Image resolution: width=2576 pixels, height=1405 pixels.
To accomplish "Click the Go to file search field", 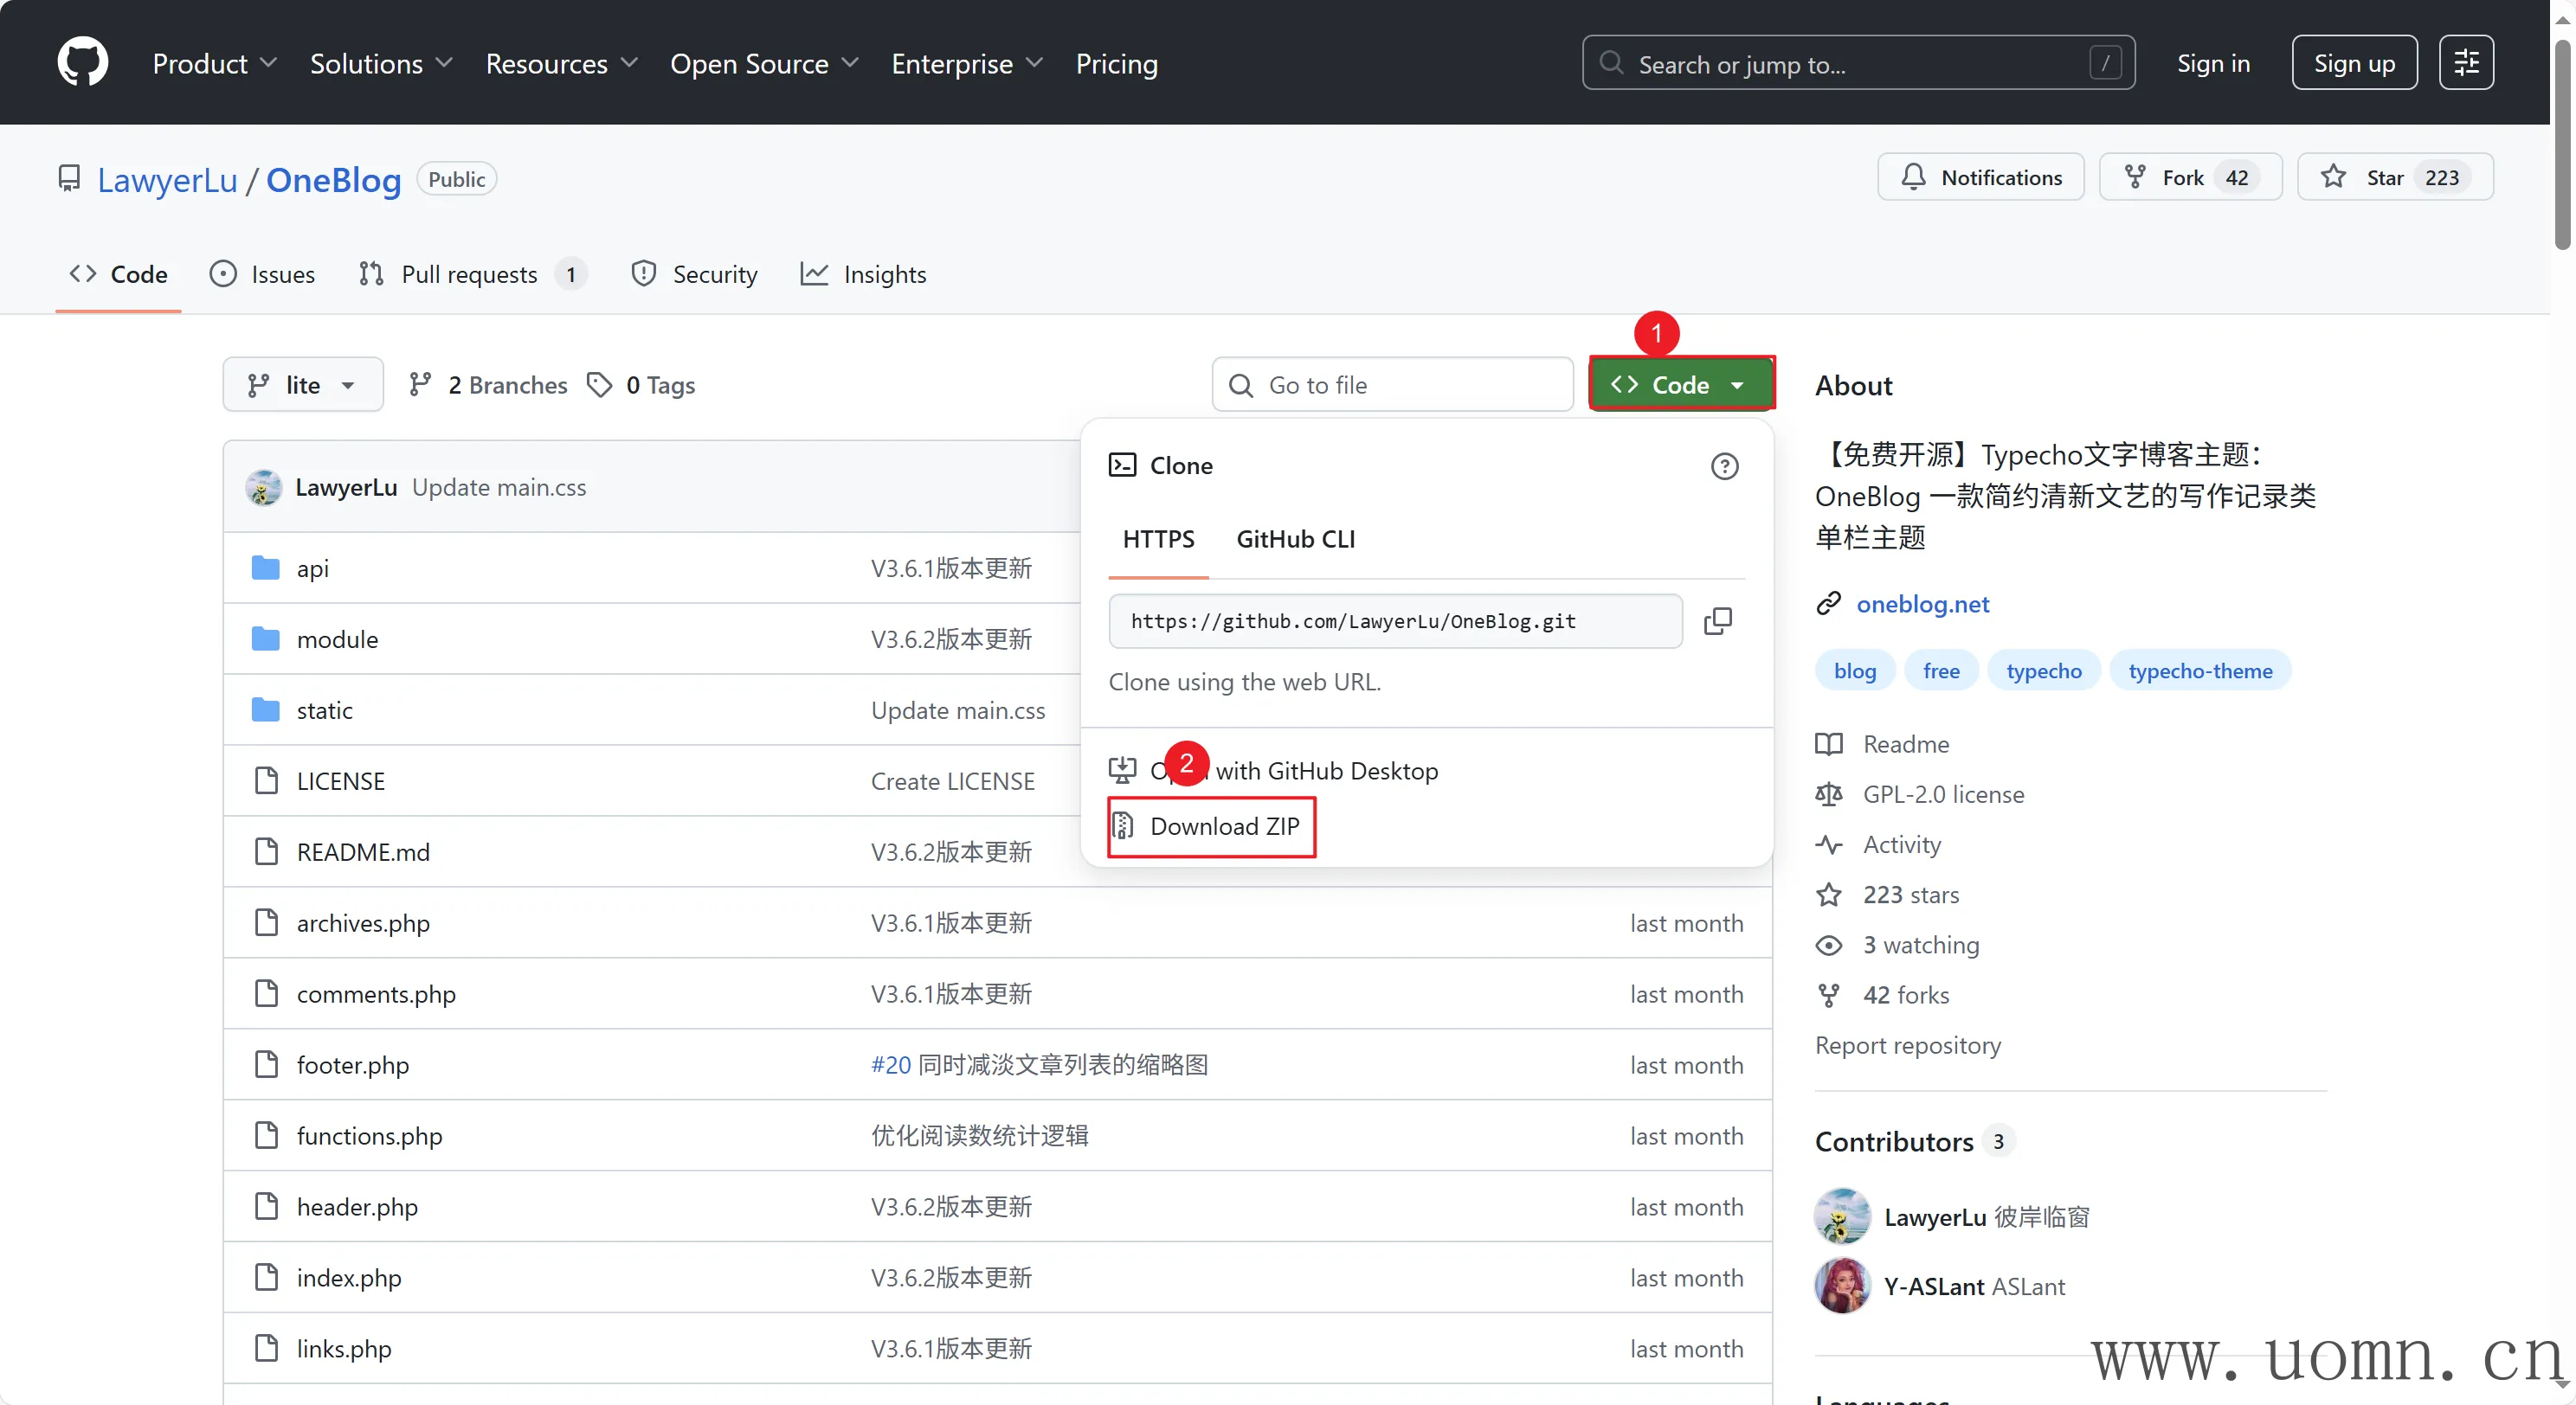I will click(x=1392, y=385).
